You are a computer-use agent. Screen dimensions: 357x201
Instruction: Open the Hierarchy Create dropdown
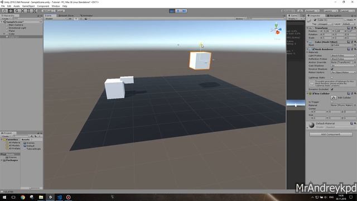(6, 18)
